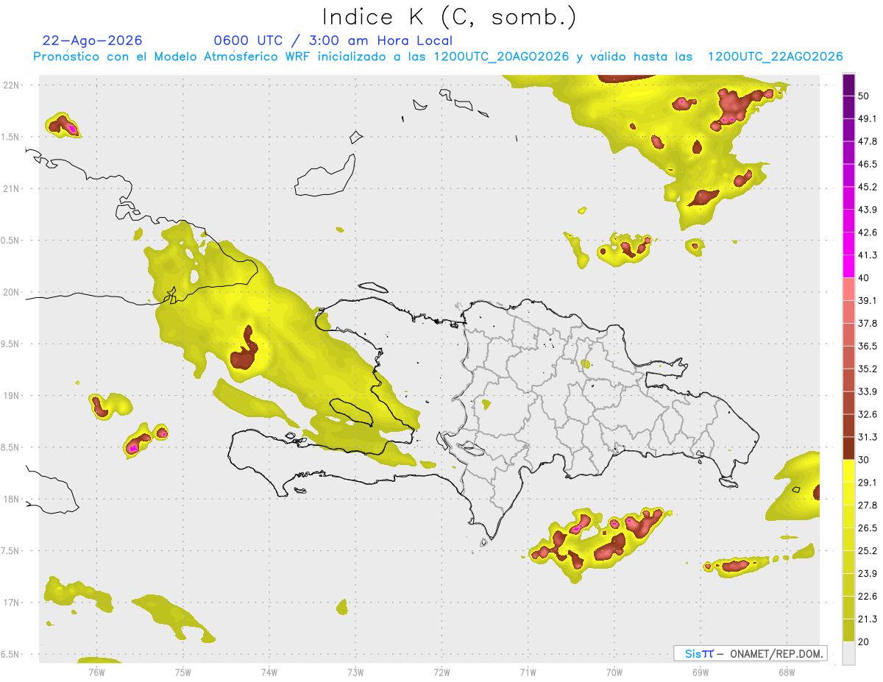This screenshot has width=883, height=682.
Task: Click the colorbar value '30'
Action: 864,460
